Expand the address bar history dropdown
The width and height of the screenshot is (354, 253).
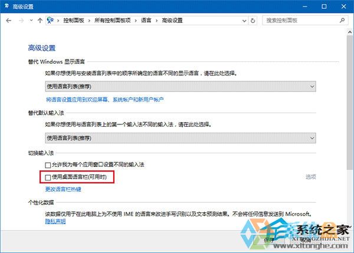[244, 21]
